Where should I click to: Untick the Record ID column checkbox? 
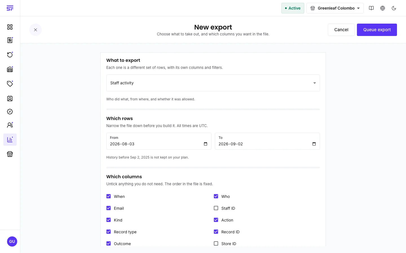[x=216, y=232]
